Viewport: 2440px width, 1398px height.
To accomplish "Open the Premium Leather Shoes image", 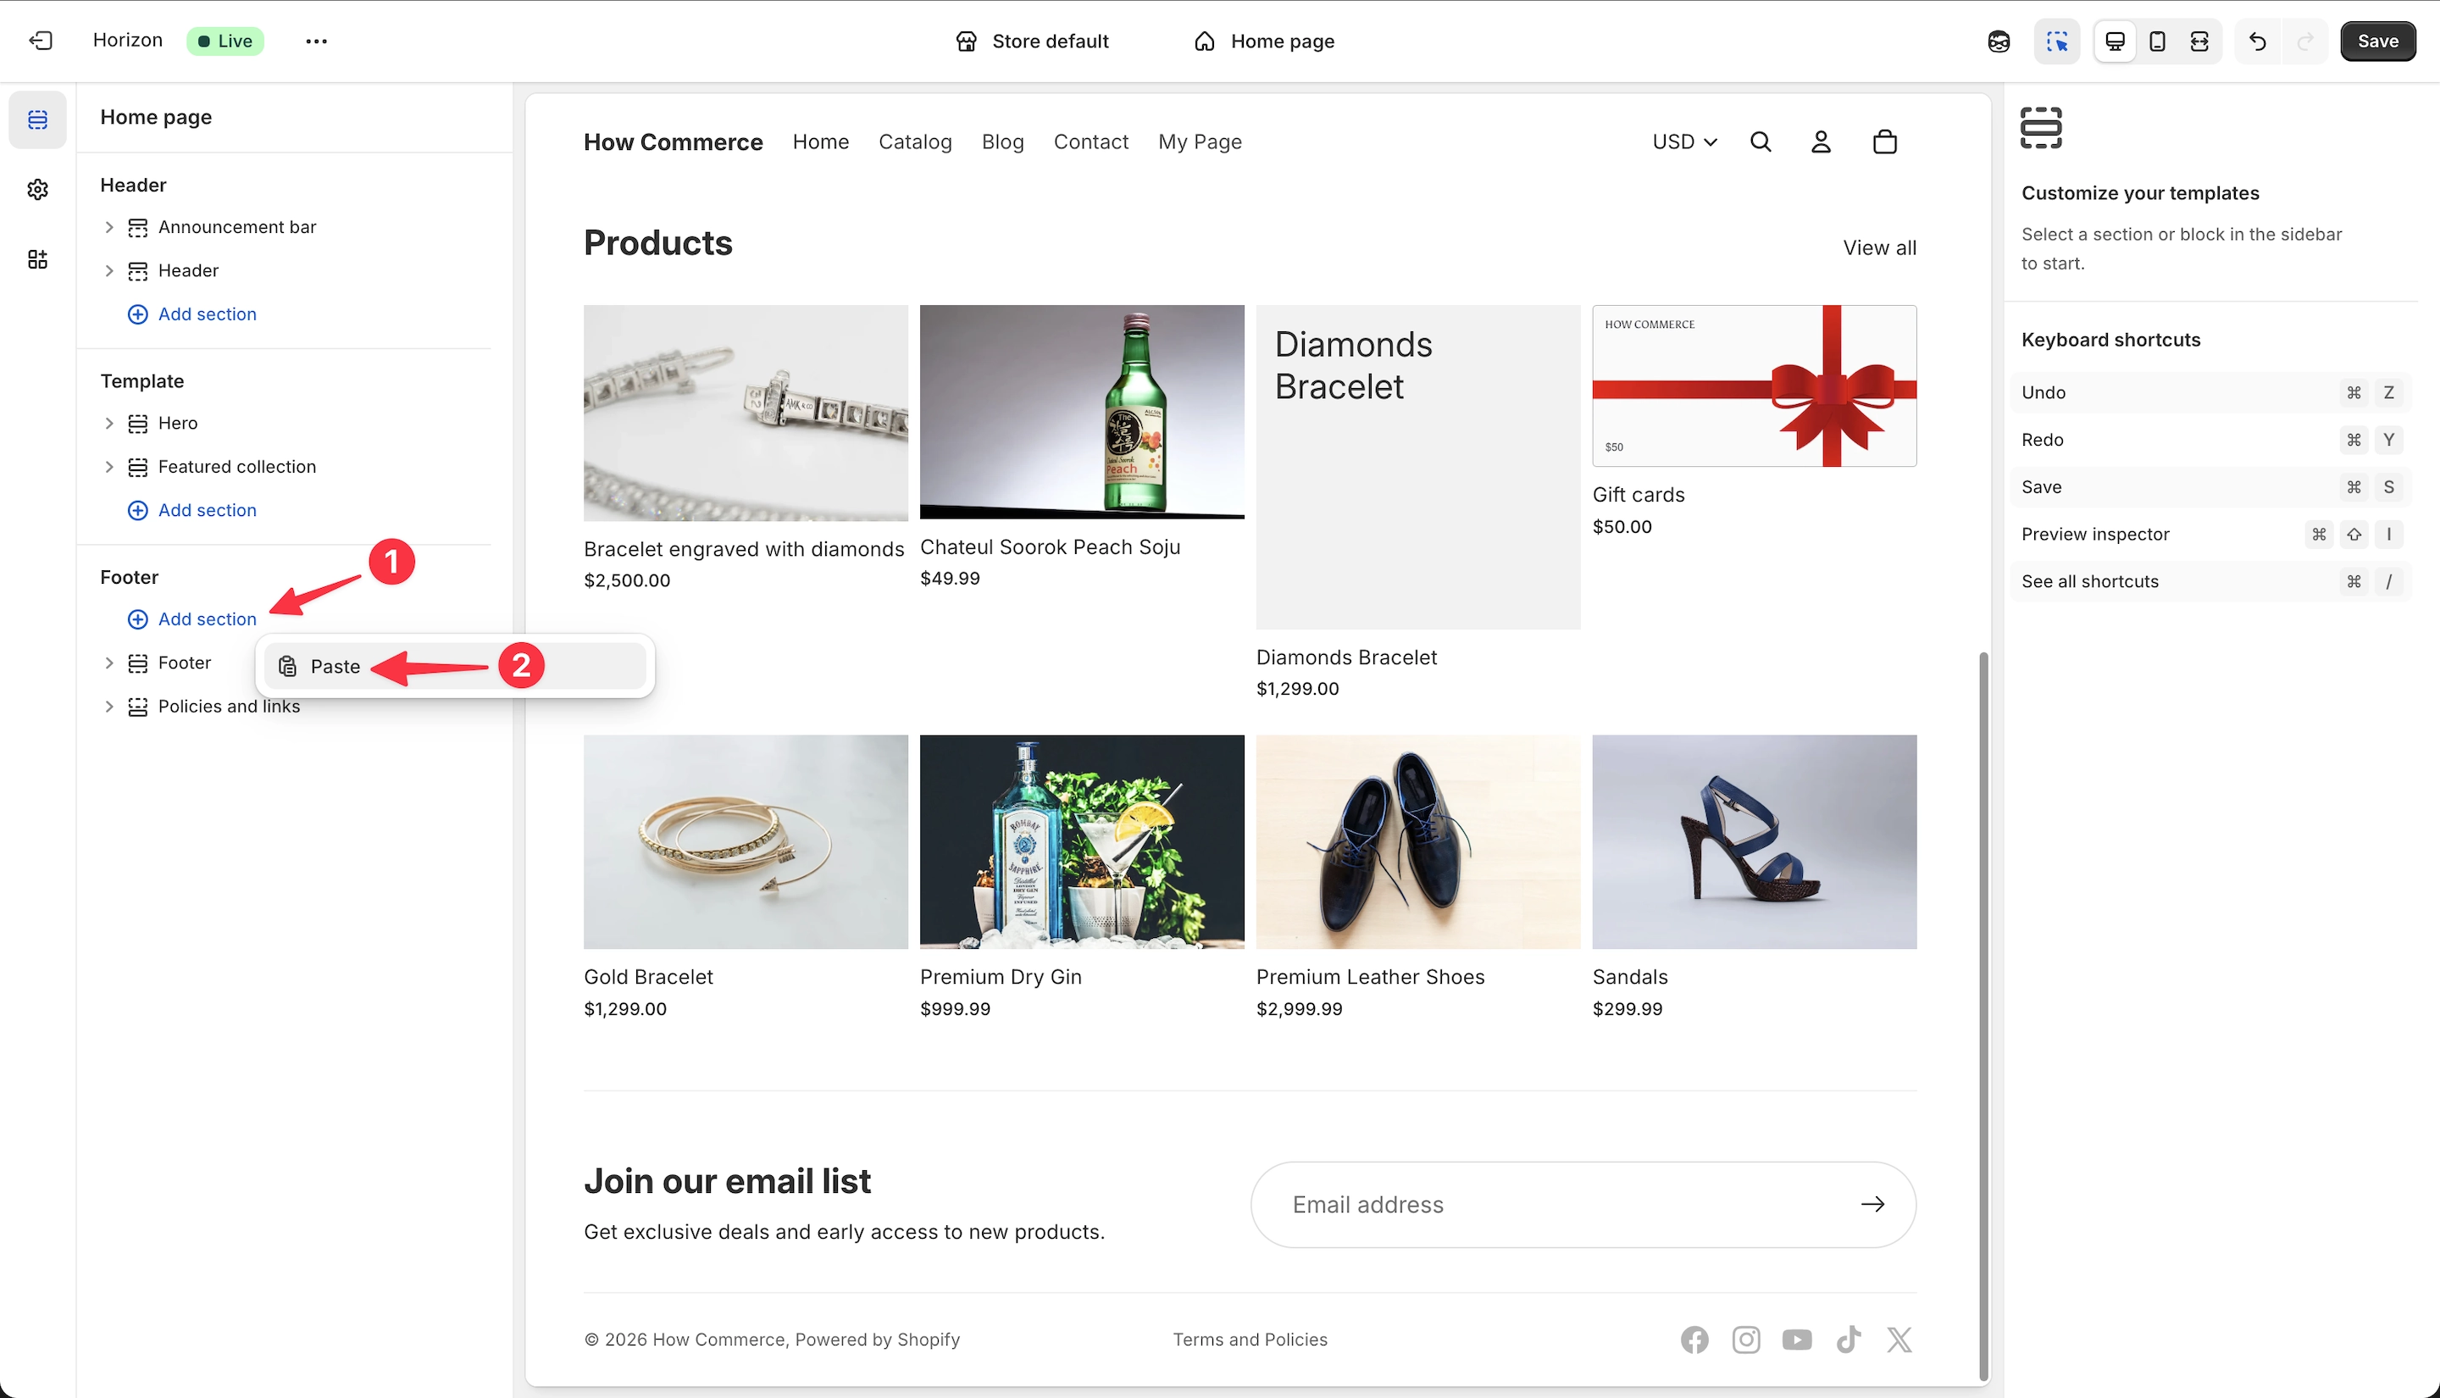I will click(x=1417, y=842).
